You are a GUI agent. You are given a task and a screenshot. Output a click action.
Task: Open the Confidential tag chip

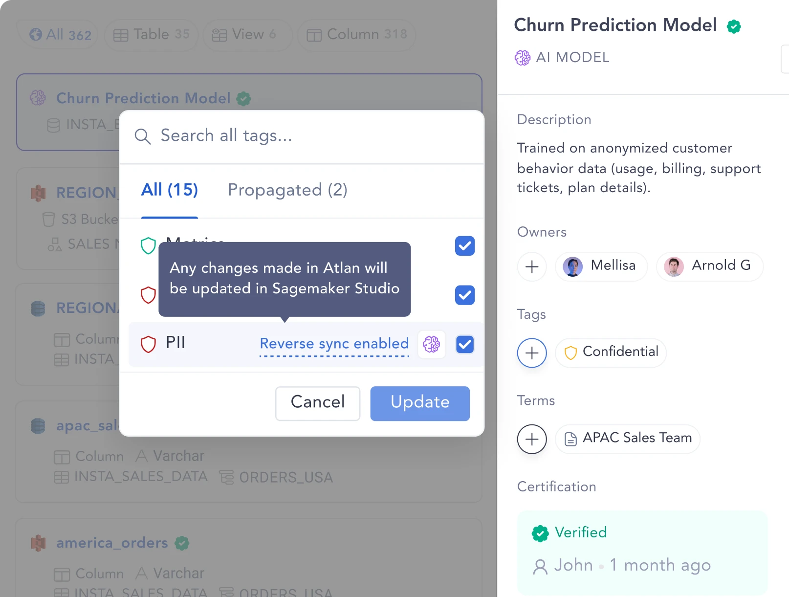tap(611, 352)
